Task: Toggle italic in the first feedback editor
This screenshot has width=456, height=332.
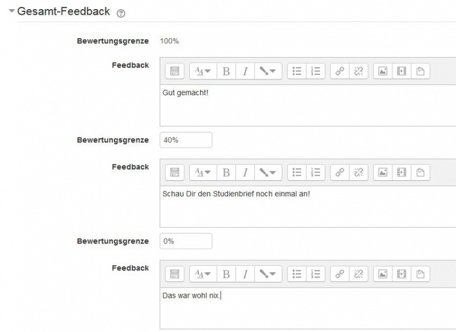Action: coord(245,71)
